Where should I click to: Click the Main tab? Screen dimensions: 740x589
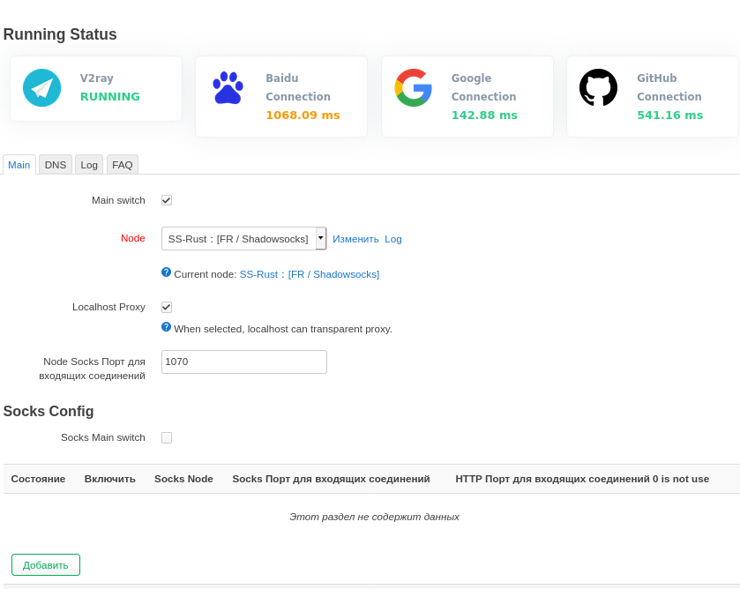pos(19,165)
